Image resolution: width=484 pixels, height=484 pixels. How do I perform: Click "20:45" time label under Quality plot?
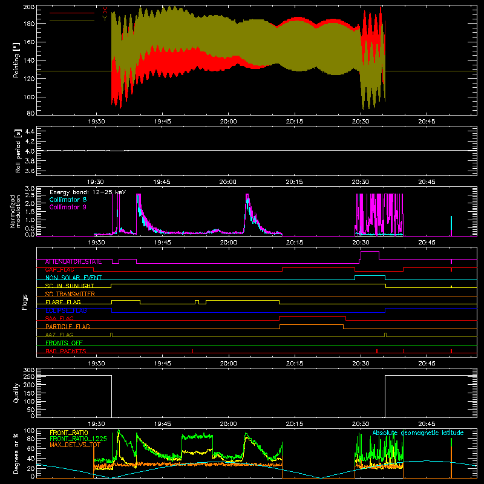427,424
